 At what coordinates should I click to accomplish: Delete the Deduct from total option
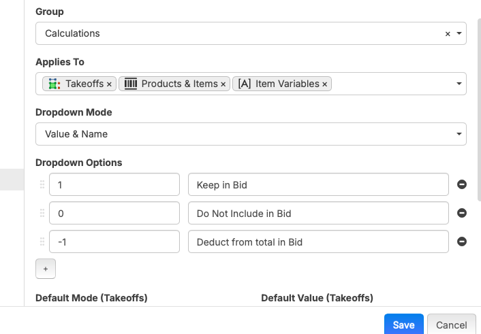click(461, 241)
